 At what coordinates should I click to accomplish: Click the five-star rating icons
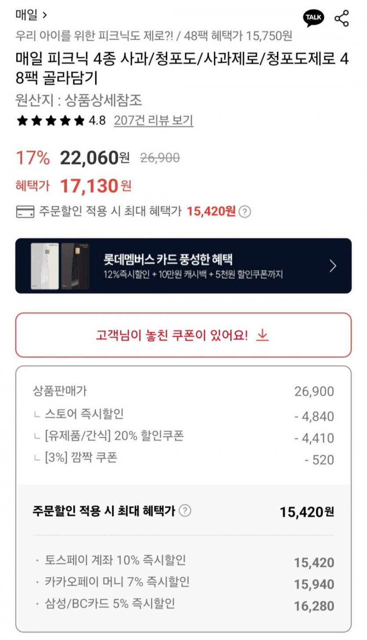[51, 121]
